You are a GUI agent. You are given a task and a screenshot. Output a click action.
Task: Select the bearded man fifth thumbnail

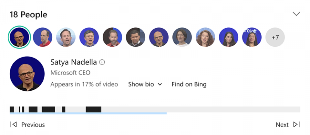(x=112, y=37)
